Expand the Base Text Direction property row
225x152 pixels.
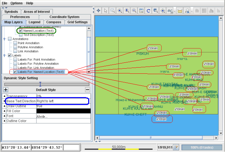[4, 102]
